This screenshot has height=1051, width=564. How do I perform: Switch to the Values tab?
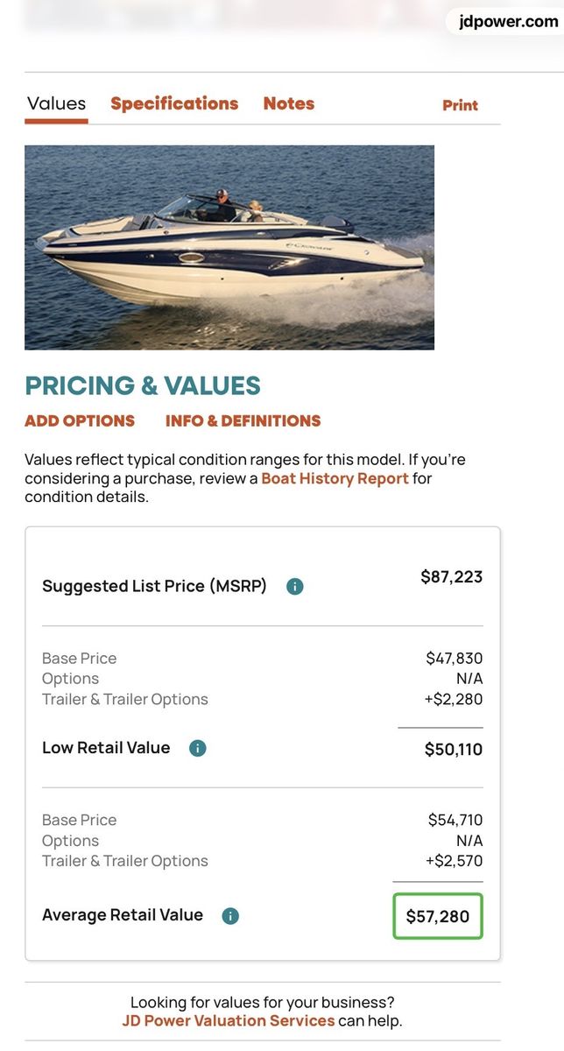[56, 103]
